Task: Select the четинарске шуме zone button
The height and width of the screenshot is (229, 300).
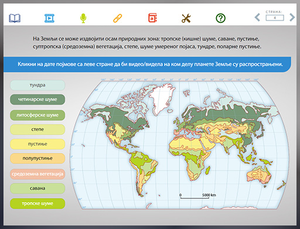Action: pyautogui.click(x=37, y=100)
